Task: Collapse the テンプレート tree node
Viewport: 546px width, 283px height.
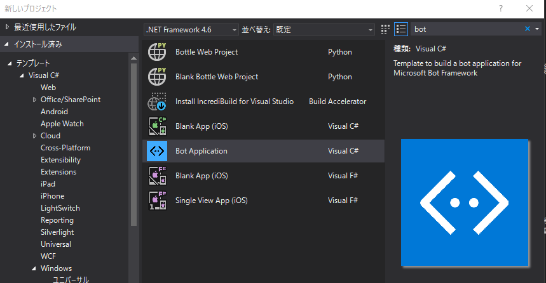Action: (10, 63)
